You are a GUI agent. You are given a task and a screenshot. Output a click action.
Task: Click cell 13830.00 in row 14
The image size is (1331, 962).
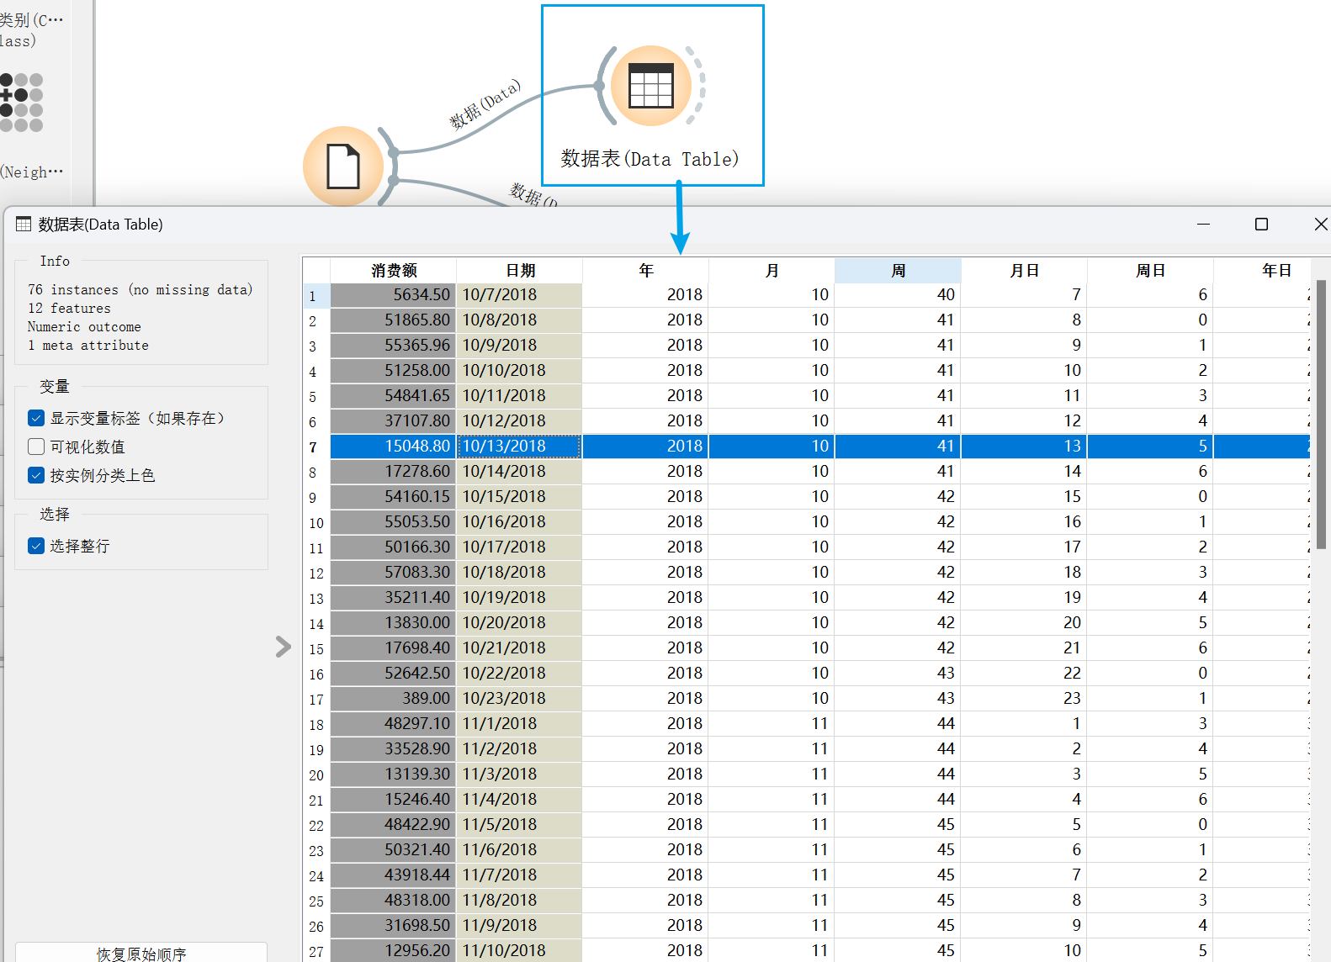pos(394,623)
